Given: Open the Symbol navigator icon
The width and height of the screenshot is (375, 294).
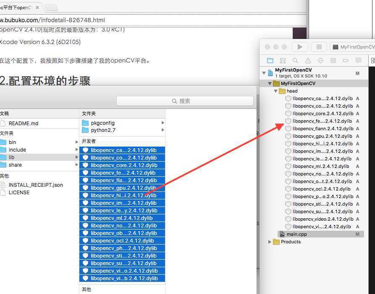Looking at the screenshot, I should (x=283, y=61).
